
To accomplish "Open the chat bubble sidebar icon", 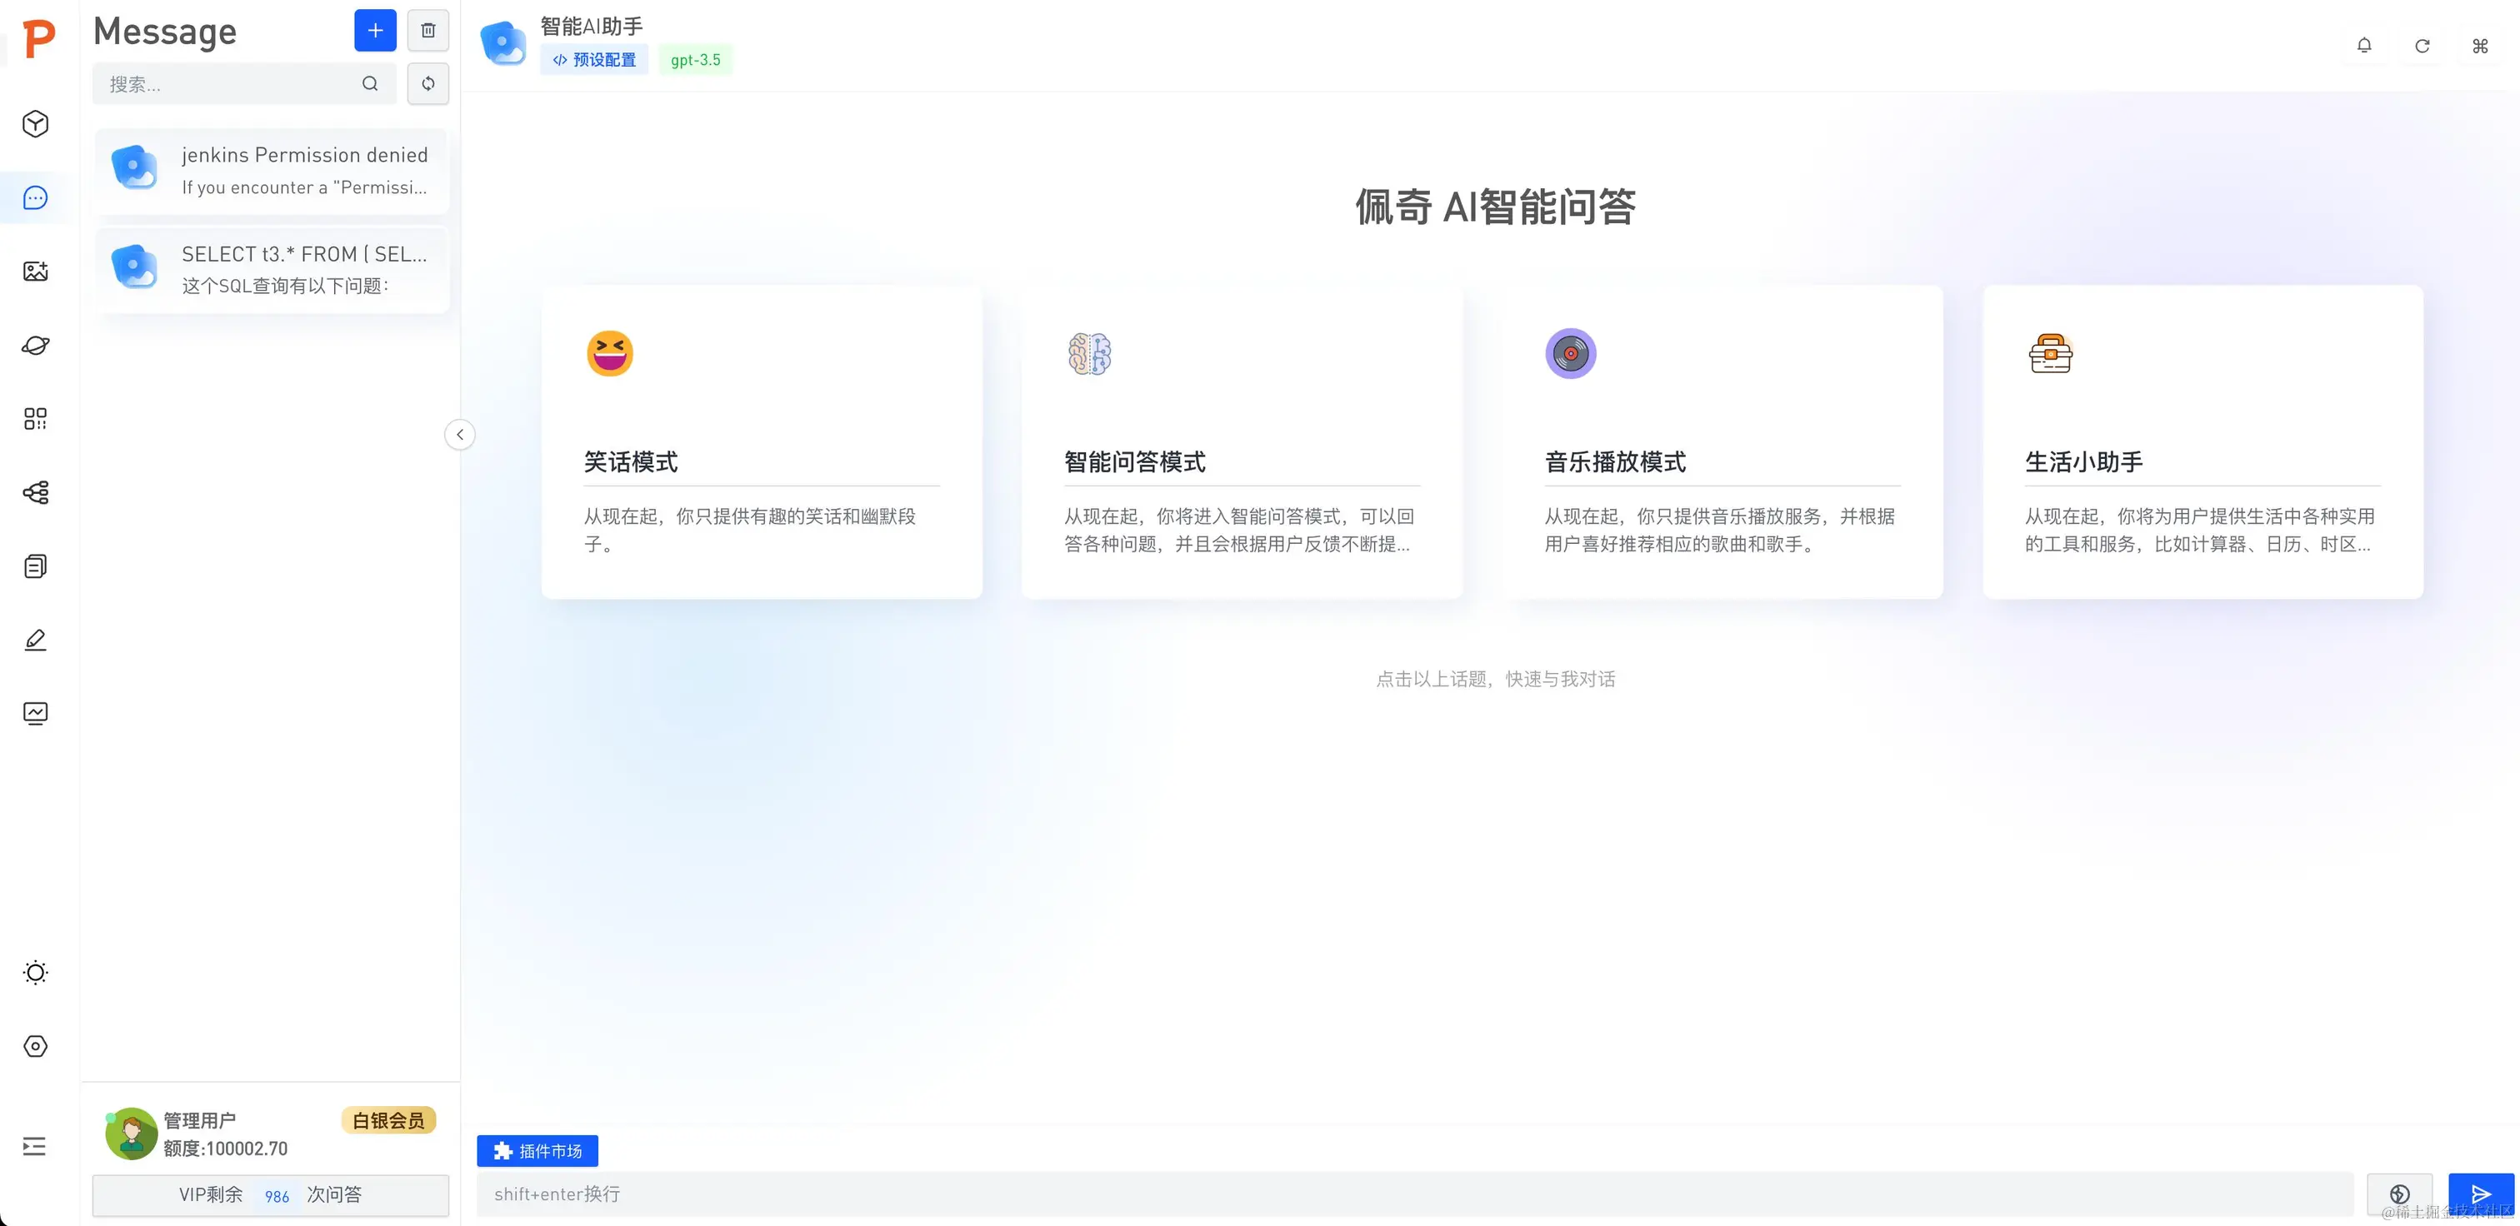I will click(x=35, y=197).
